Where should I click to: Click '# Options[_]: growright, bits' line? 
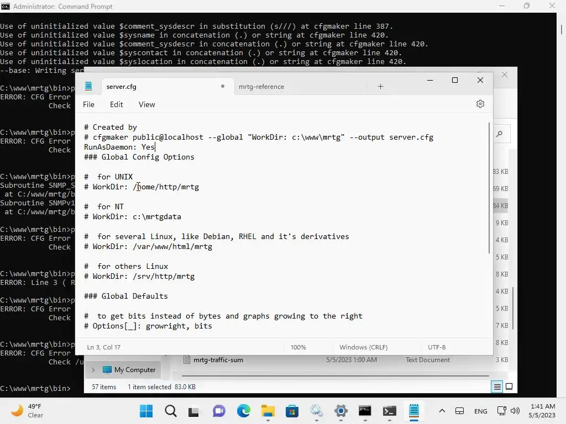(148, 326)
